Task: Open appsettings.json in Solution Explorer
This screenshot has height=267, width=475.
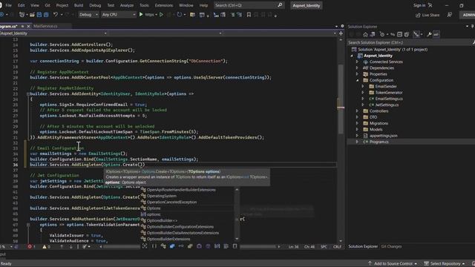Action: click(x=383, y=136)
